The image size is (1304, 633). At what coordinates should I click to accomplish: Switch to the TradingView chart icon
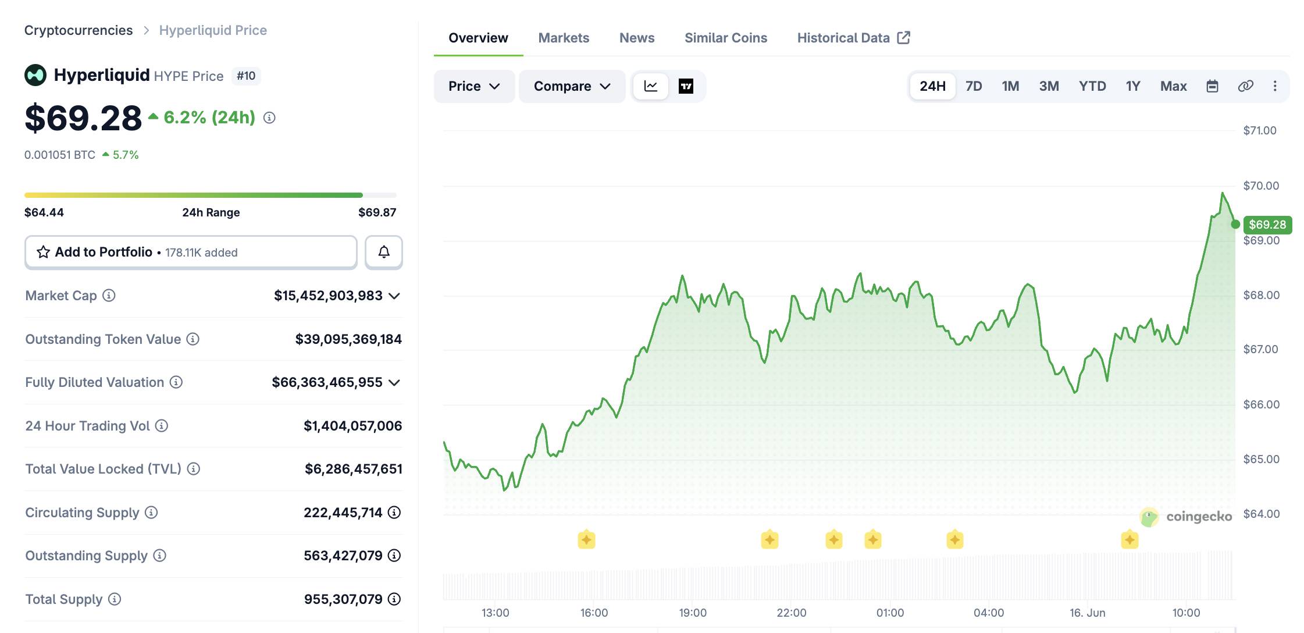[686, 86]
